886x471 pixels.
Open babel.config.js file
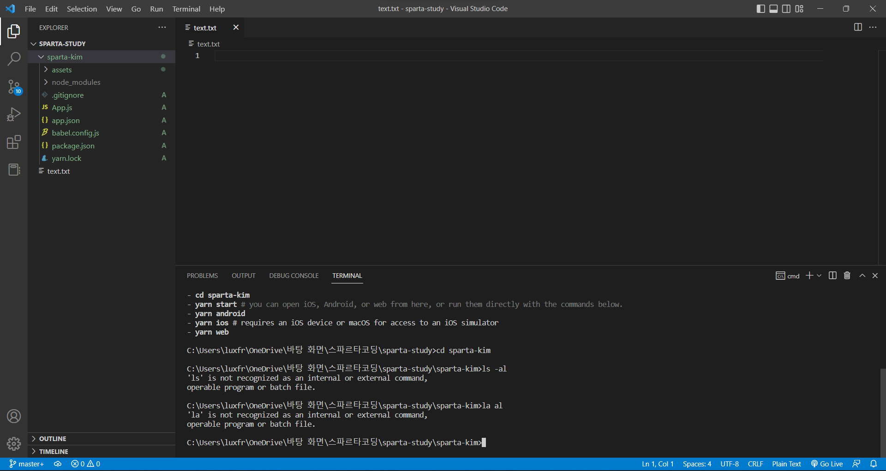click(102, 133)
